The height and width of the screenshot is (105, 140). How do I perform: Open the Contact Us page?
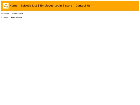pos(83,6)
